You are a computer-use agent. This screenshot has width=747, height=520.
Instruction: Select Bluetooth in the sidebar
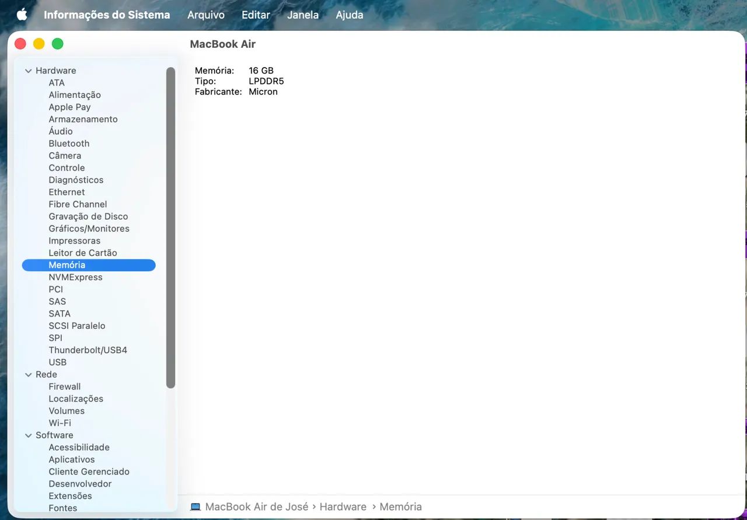[69, 143]
